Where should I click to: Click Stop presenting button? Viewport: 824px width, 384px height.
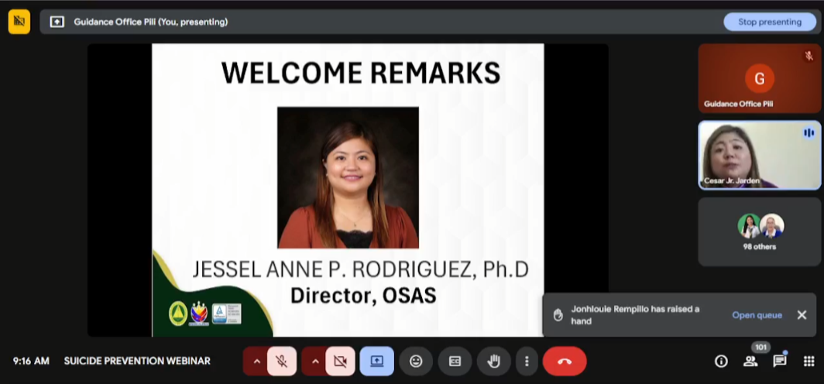click(769, 22)
